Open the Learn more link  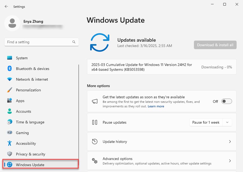(156, 106)
